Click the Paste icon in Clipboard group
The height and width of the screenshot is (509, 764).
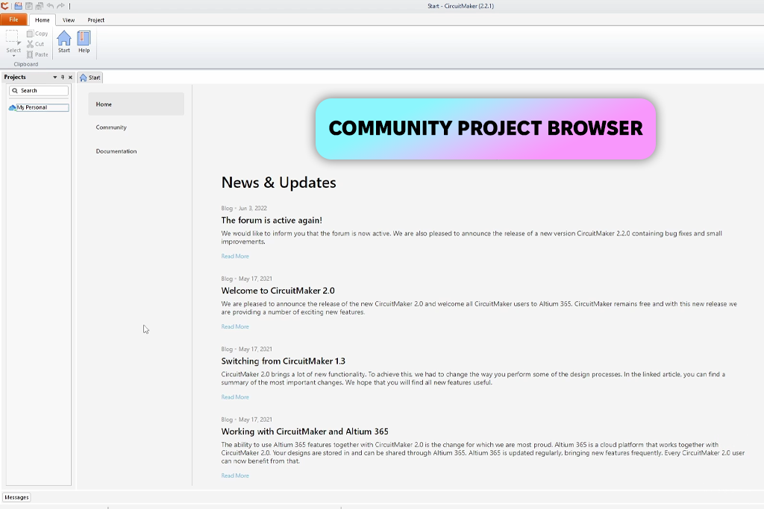coord(30,54)
